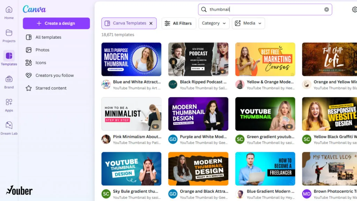This screenshot has height=201, width=357.
Task: Select the Templates sidebar icon
Action: click(x=9, y=56)
